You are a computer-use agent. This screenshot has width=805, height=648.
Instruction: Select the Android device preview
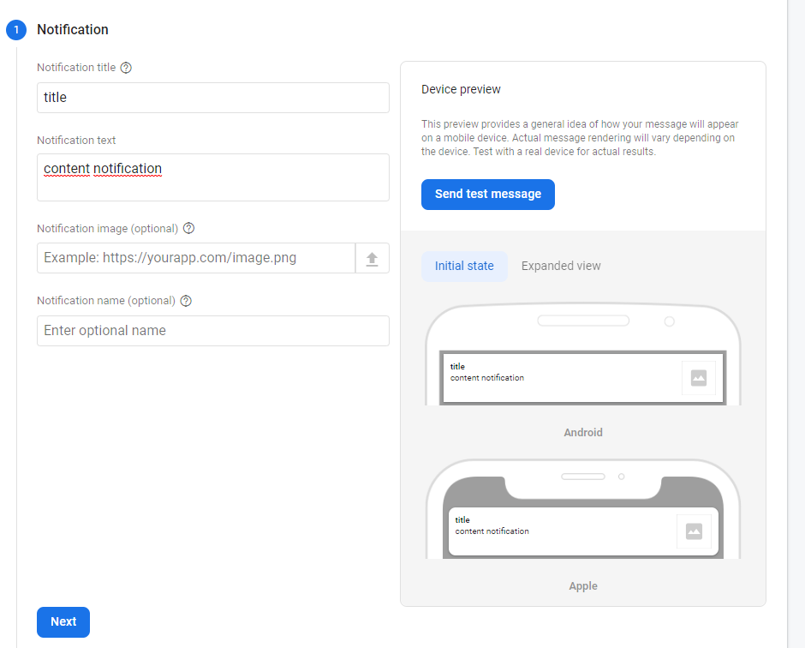tap(583, 432)
